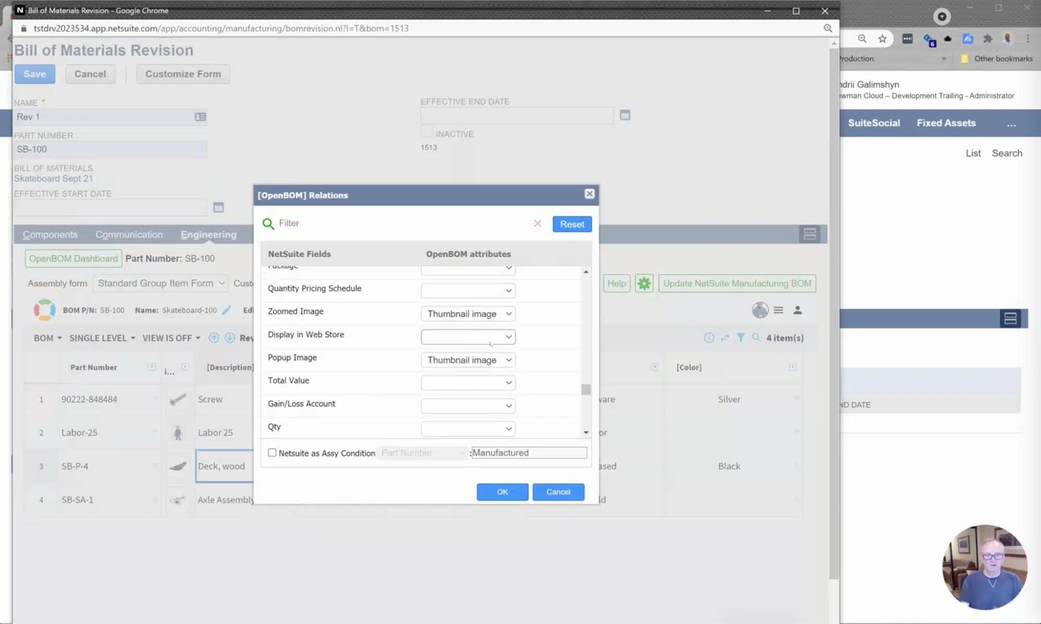Click the layout icon in the background NetSuite window
This screenshot has width=1041, height=624.
click(x=1010, y=318)
